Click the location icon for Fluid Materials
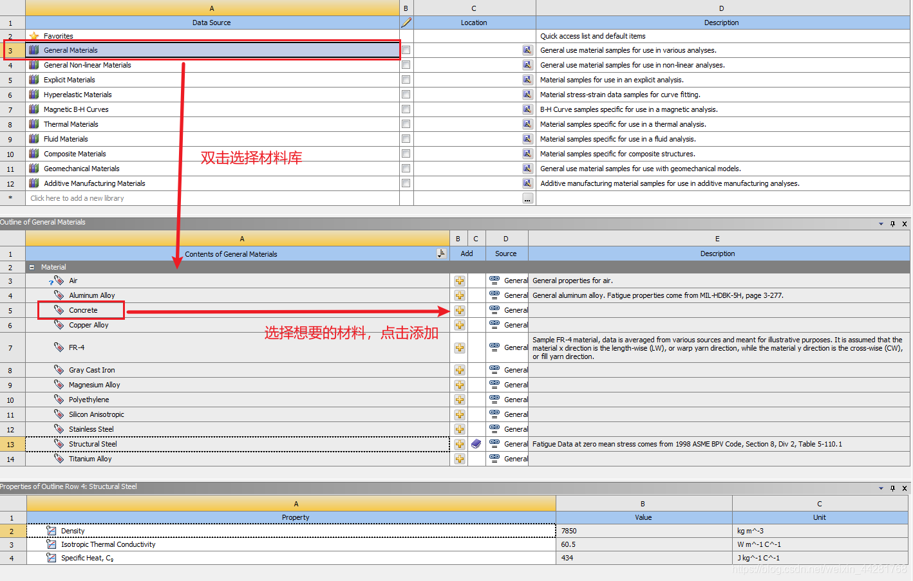This screenshot has width=913, height=581. (527, 139)
